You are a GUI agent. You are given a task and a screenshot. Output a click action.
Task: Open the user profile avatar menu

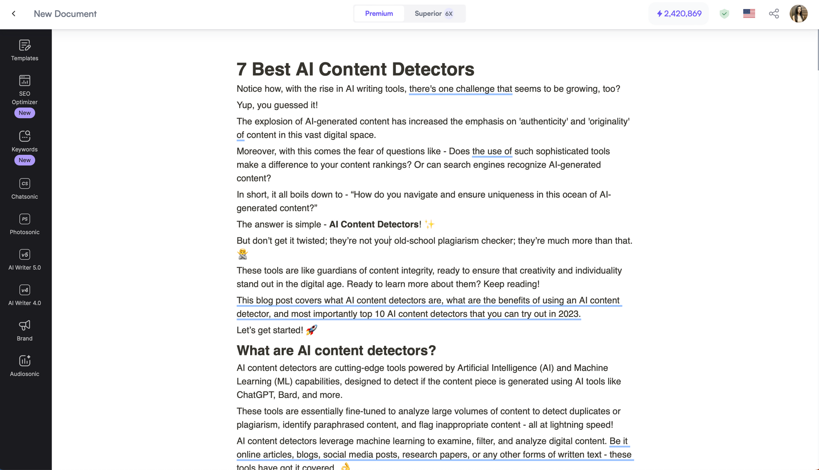coord(798,14)
